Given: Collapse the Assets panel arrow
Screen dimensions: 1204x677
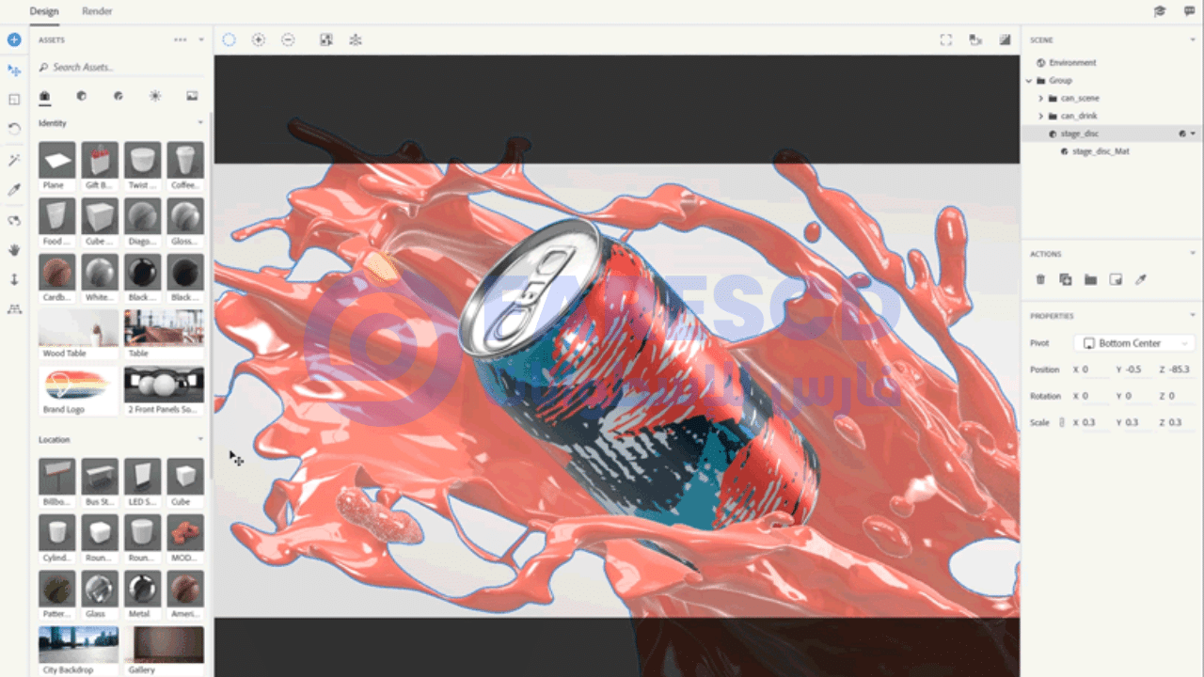Looking at the screenshot, I should (200, 40).
